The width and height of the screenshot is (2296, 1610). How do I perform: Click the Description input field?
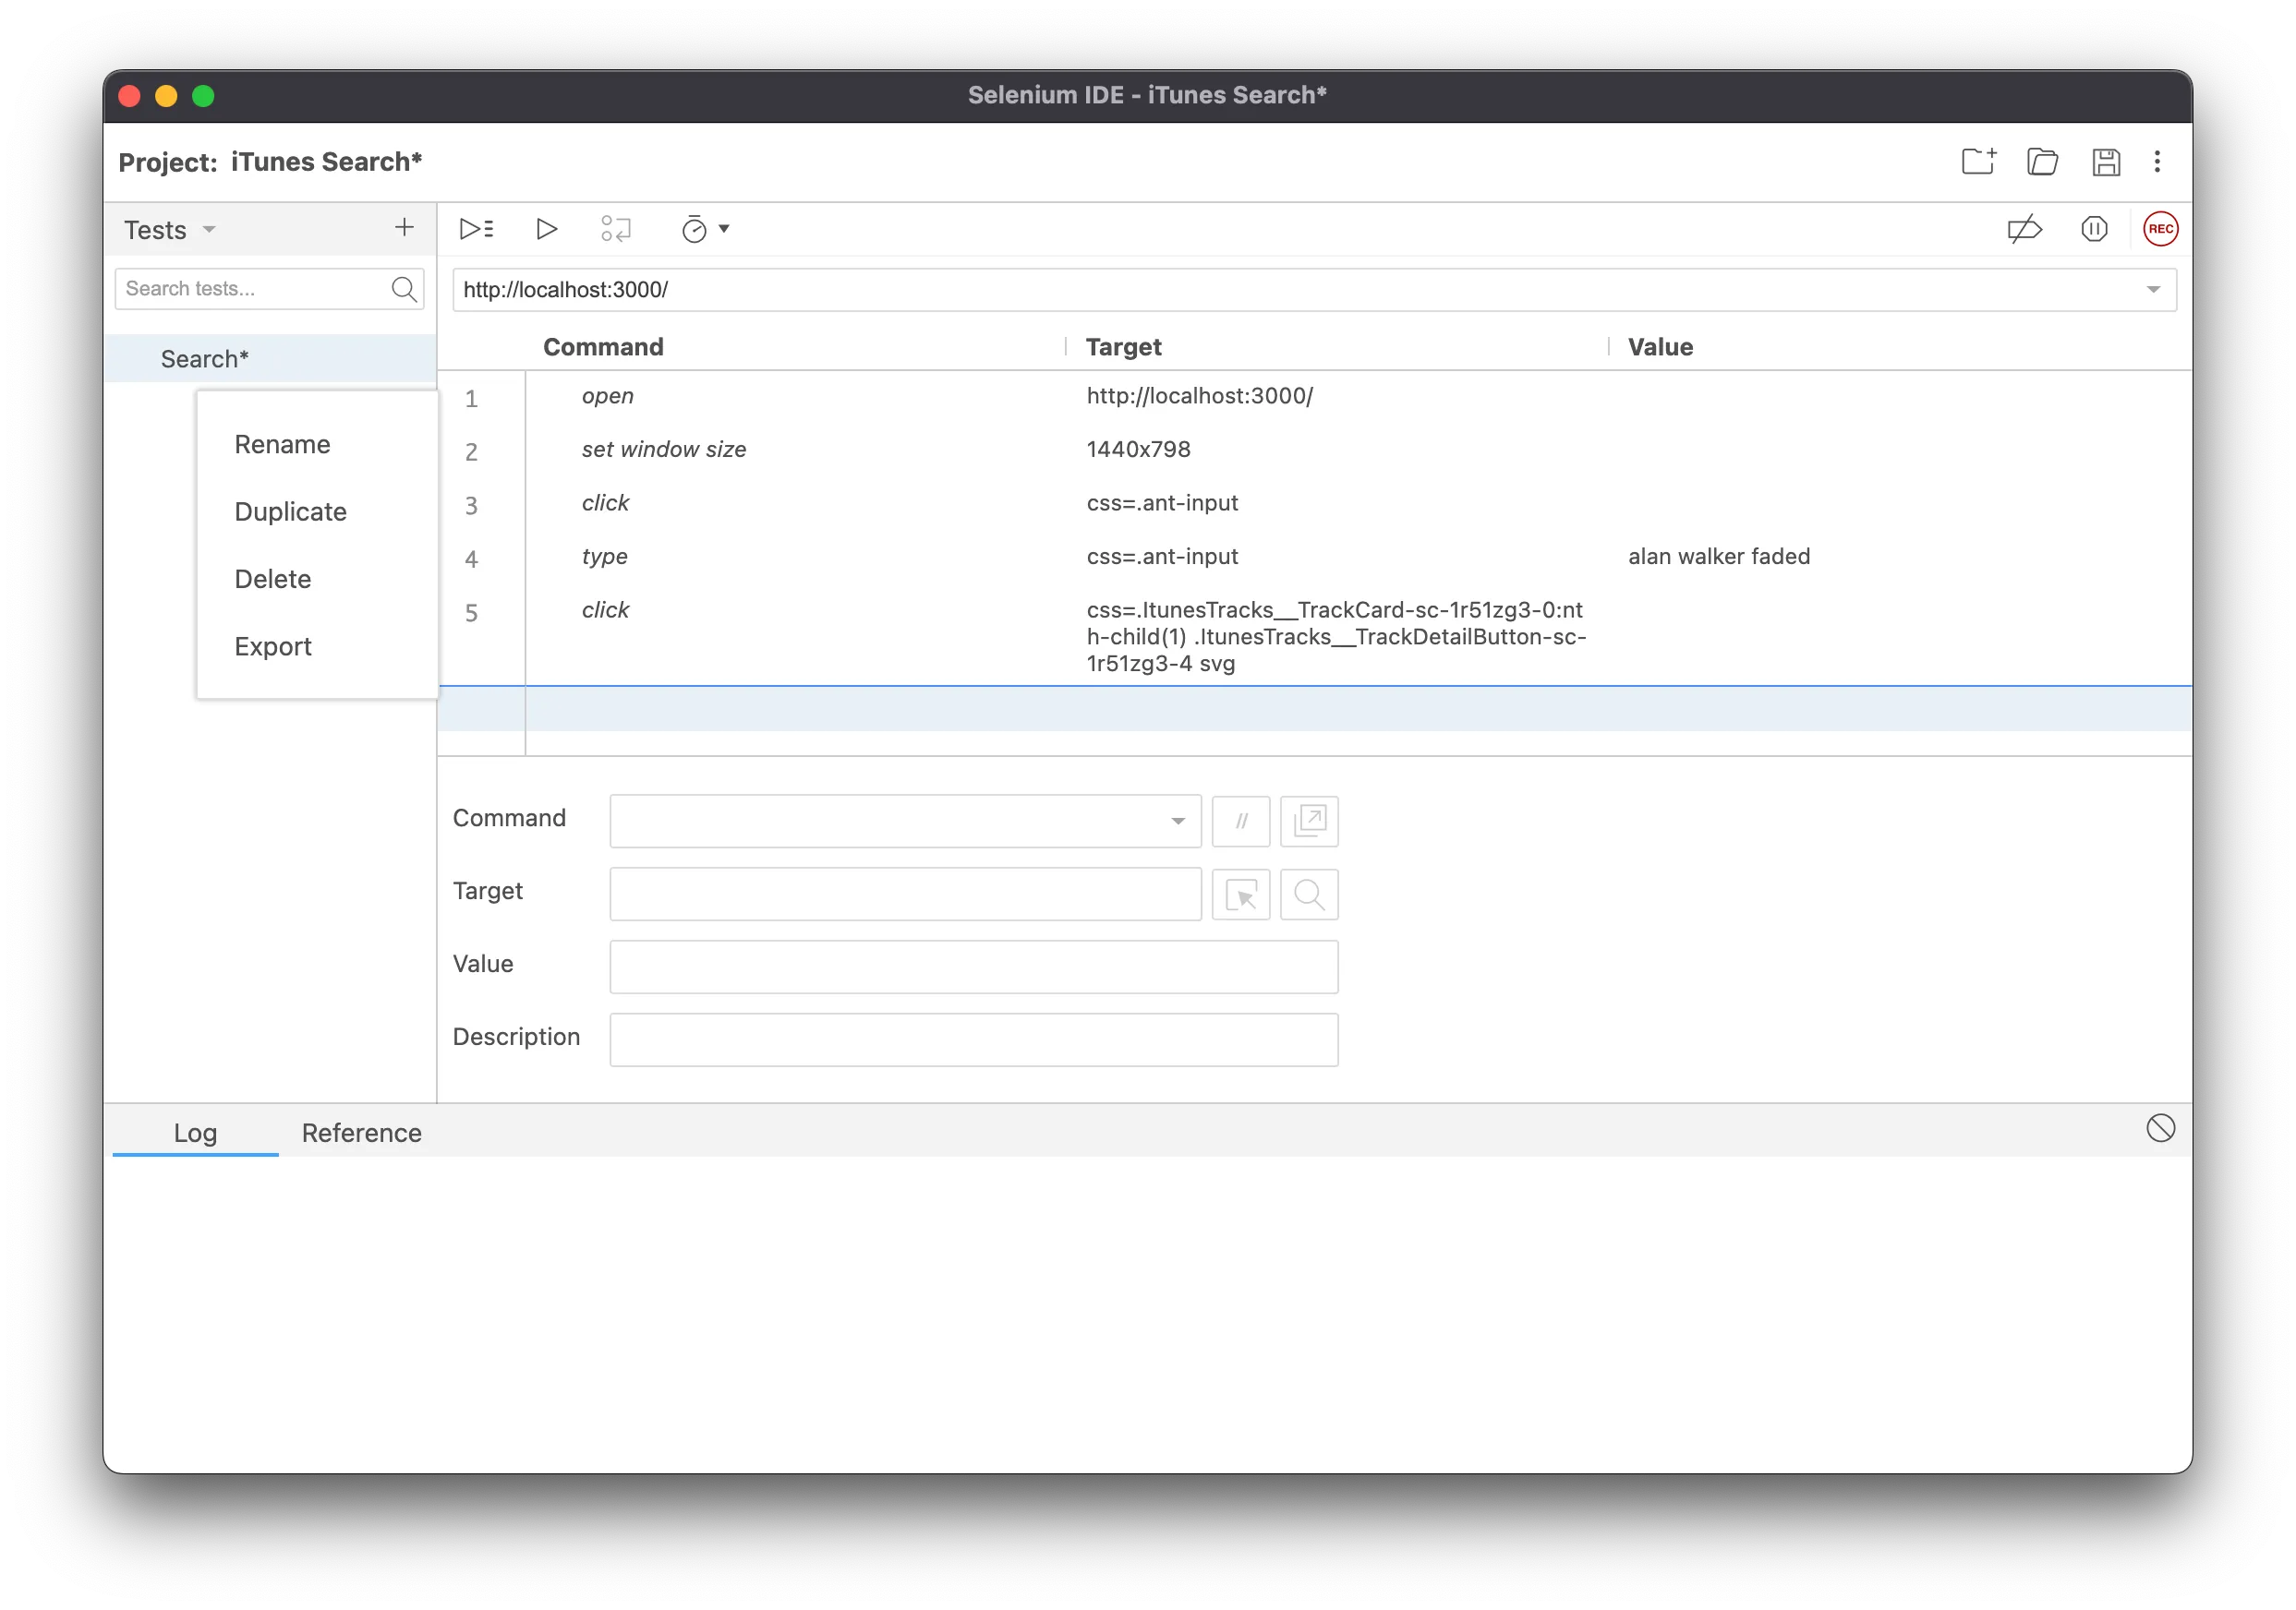click(973, 1039)
